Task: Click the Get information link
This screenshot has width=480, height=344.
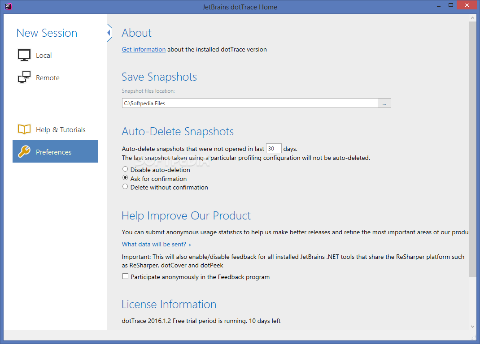Action: [x=144, y=49]
